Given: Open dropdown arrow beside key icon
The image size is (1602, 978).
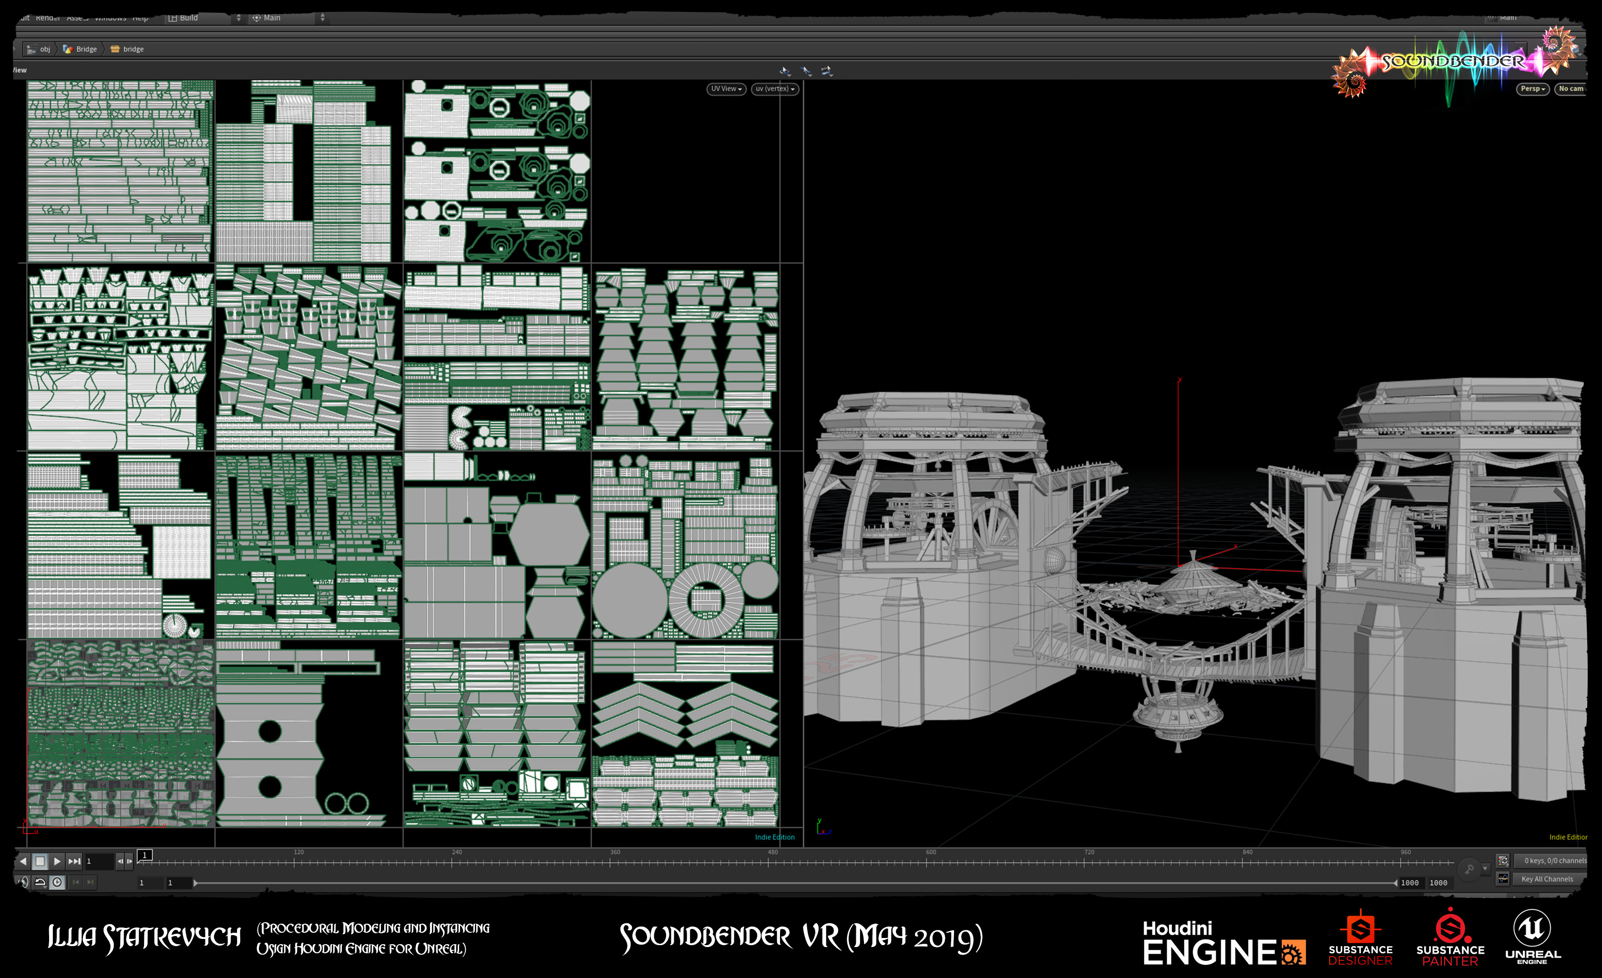Looking at the screenshot, I should tap(1485, 868).
